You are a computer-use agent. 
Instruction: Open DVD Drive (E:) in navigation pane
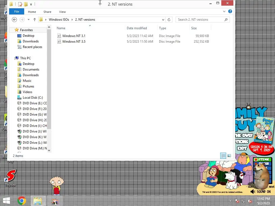[x=35, y=103]
